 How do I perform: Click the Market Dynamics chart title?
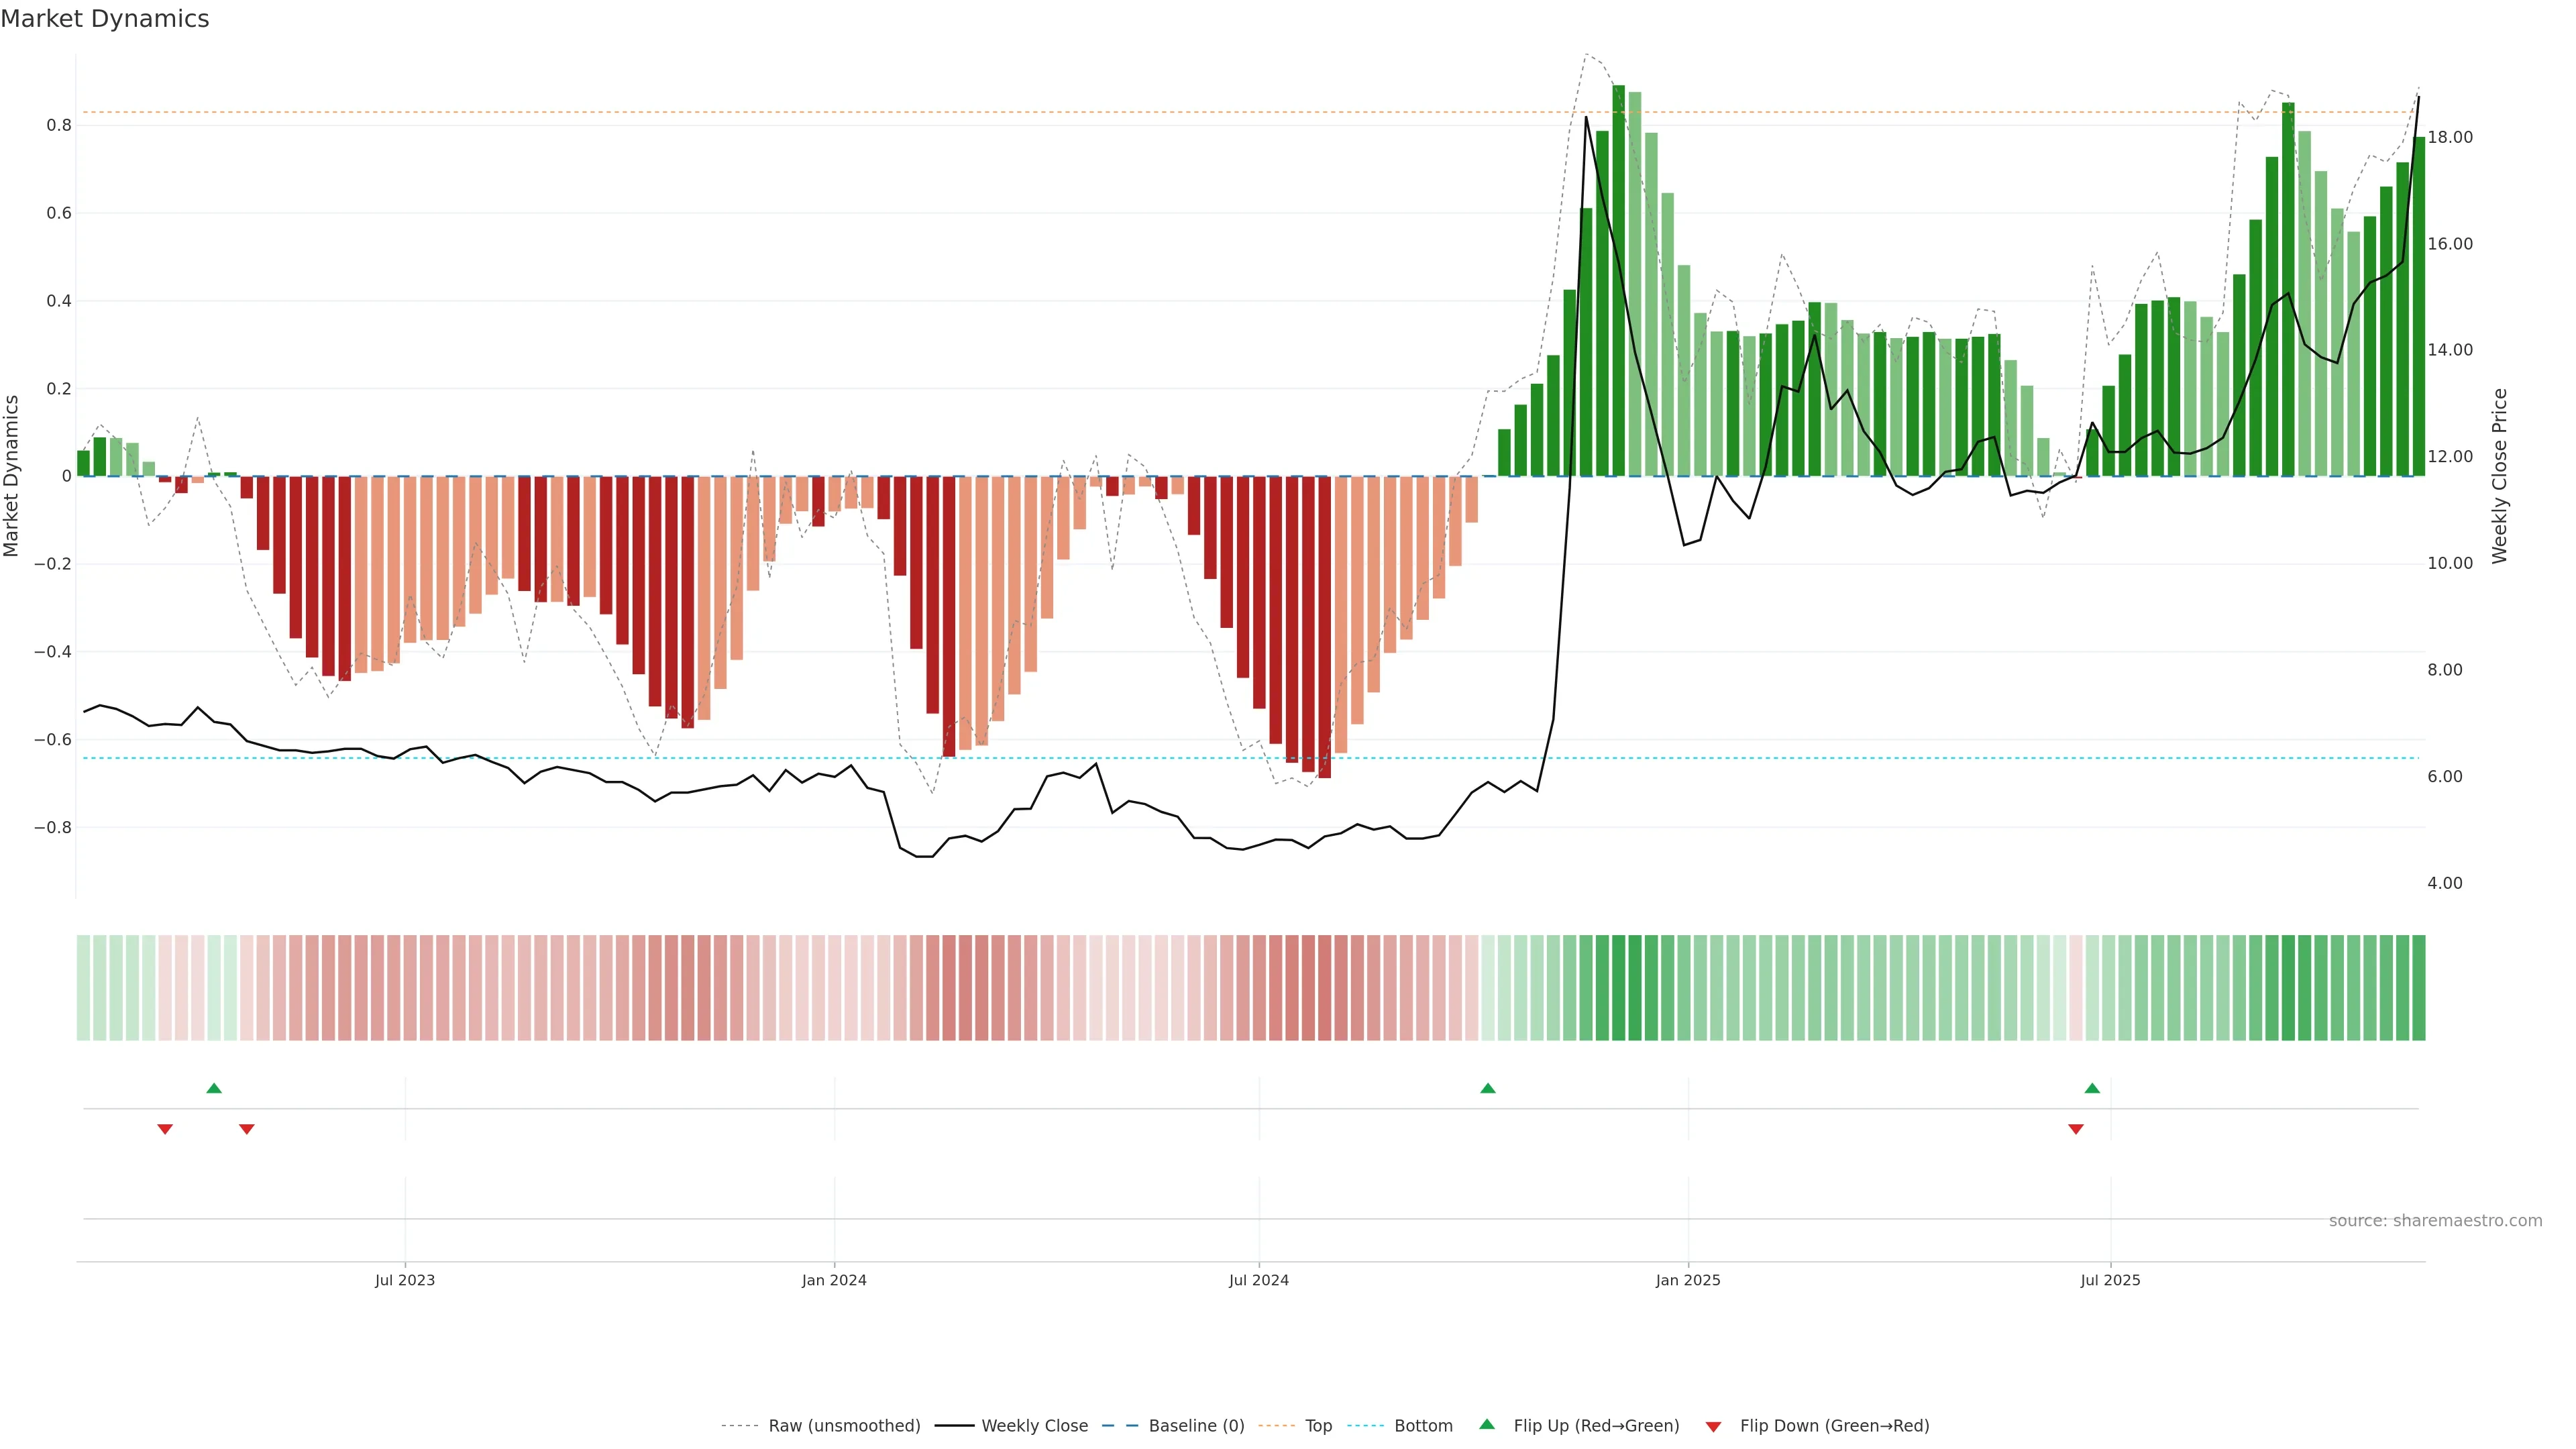coord(105,19)
